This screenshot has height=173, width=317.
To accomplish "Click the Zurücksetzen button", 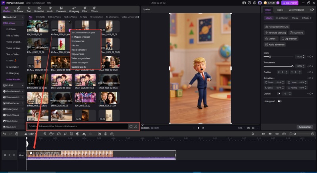I will [x=305, y=127].
